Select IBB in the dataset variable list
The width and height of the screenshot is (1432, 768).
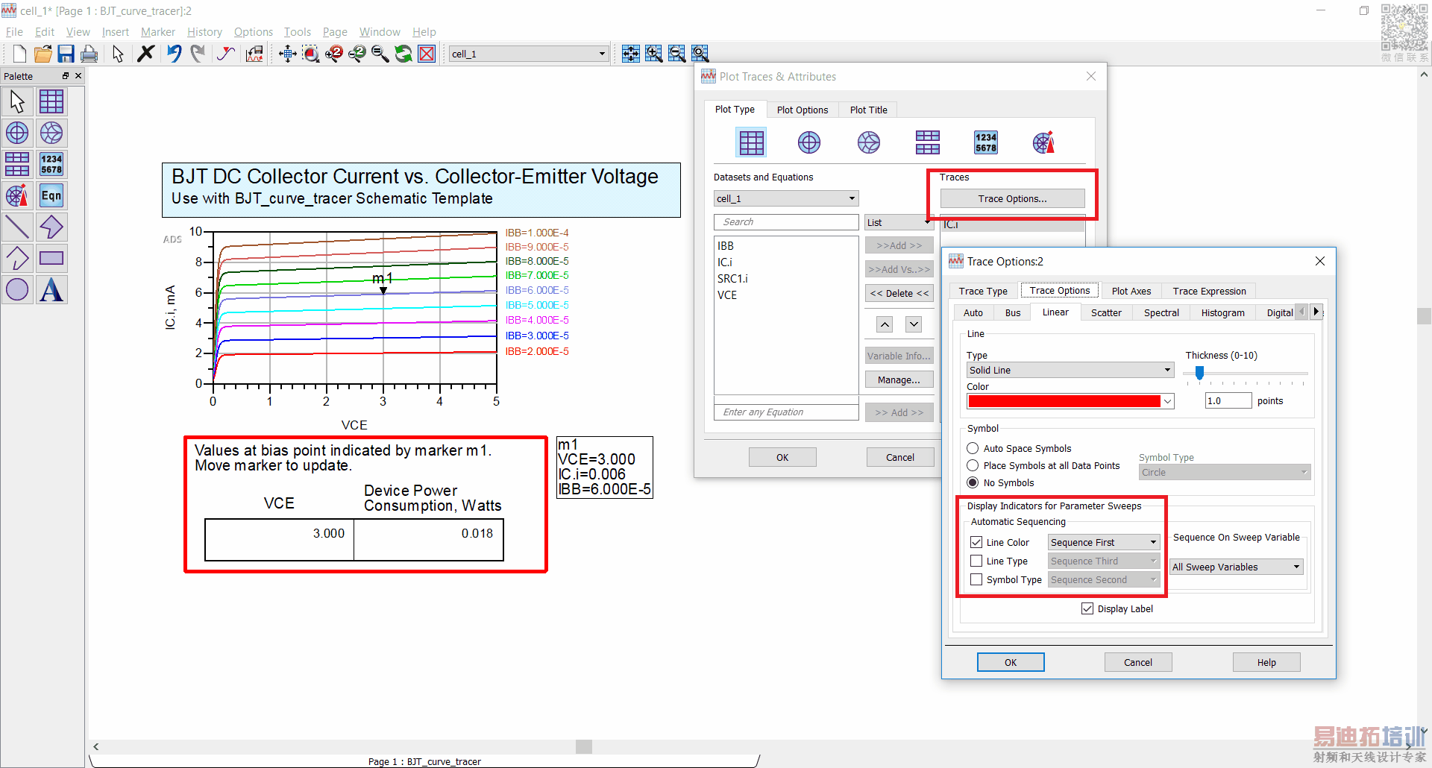point(726,246)
